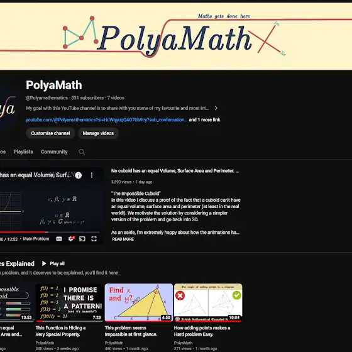The width and height of the screenshot is (352, 352).
Task: Click the '23K views · 2 weeks ago' text
Action: click(x=57, y=349)
